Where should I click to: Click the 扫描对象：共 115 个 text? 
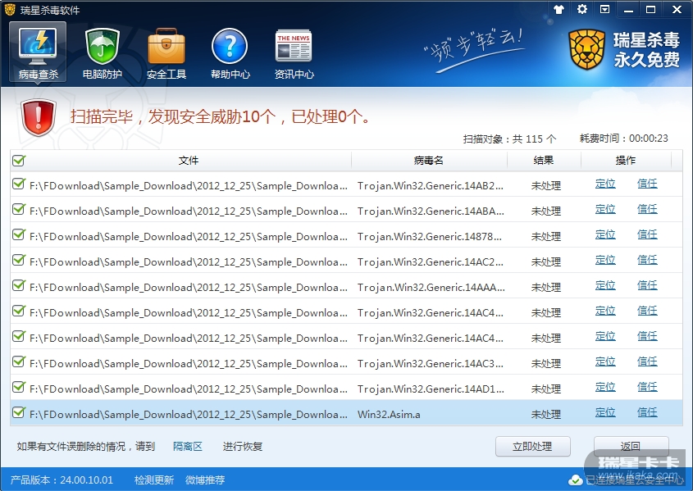click(x=509, y=139)
